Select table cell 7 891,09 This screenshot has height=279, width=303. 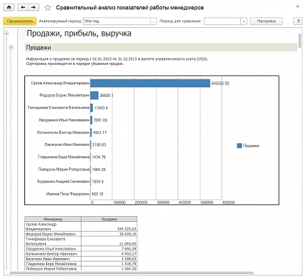(x=109, y=249)
